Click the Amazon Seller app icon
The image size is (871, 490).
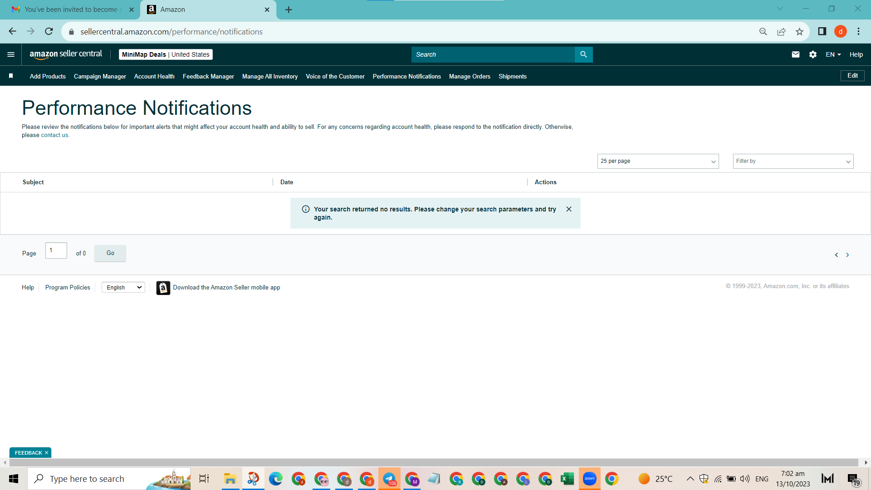coord(163,288)
